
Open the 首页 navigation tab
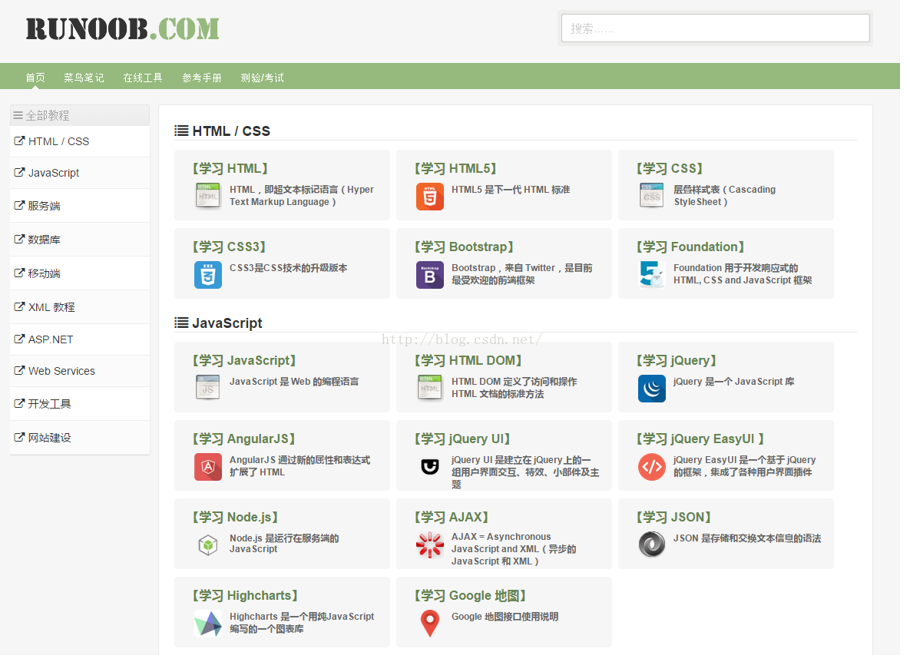tap(35, 78)
